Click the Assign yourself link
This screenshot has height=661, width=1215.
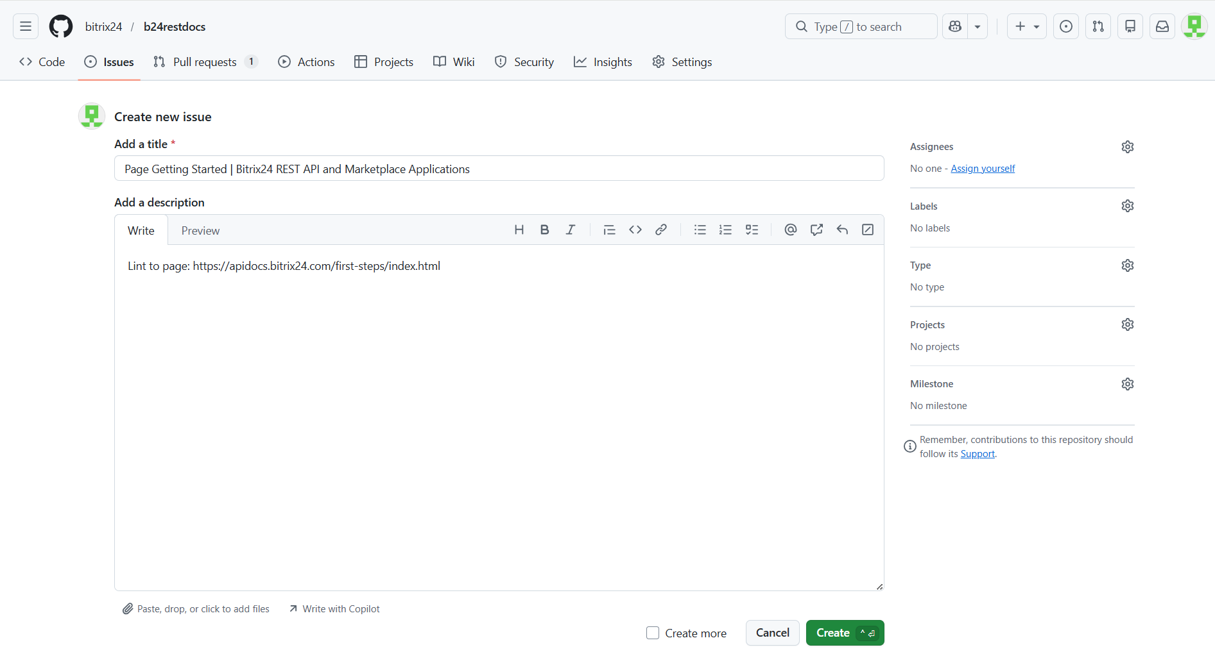[x=983, y=169]
